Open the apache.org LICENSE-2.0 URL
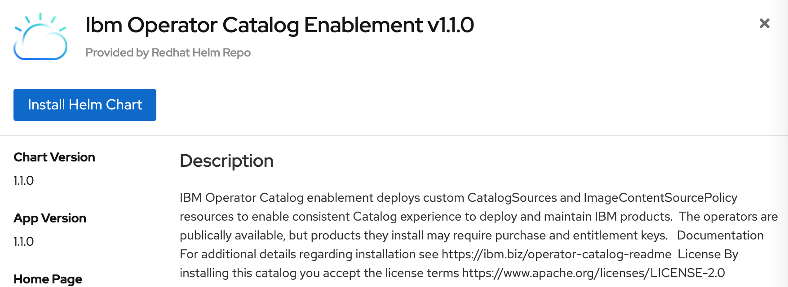The image size is (788, 287). tap(593, 273)
